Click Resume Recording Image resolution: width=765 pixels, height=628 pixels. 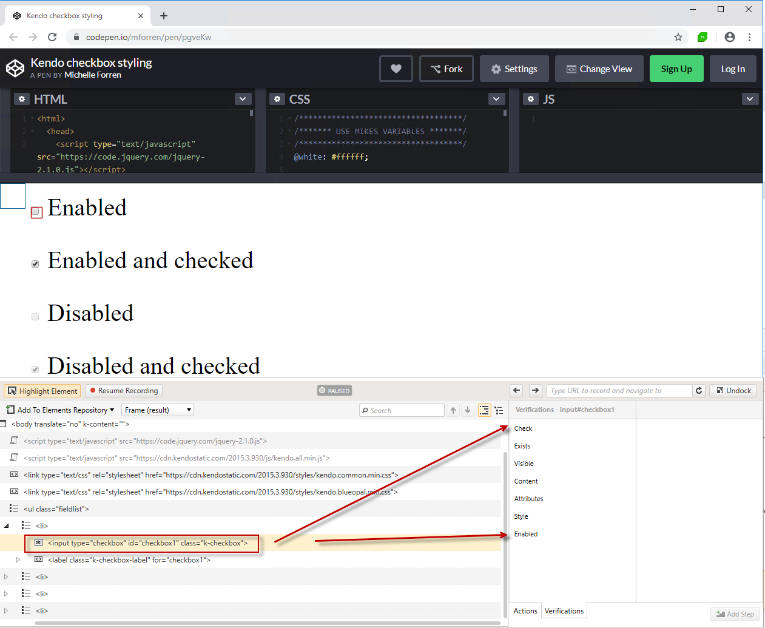123,391
